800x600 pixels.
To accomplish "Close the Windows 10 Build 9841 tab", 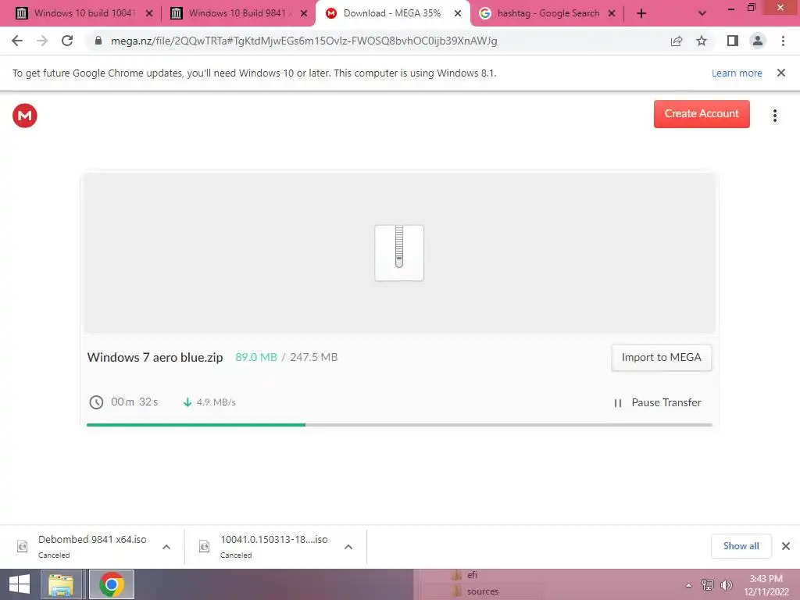I will (304, 14).
